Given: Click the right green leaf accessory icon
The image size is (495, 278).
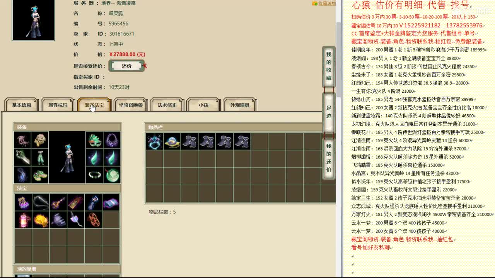Looking at the screenshot, I should click(x=112, y=158).
